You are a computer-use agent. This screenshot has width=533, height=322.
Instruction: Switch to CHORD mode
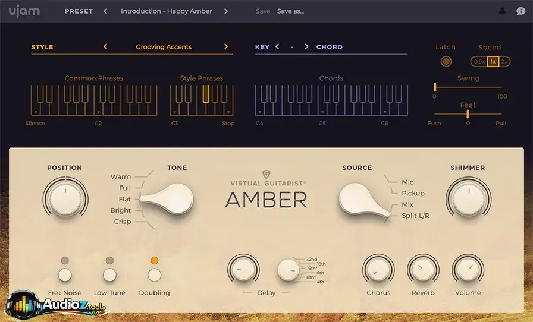(330, 47)
